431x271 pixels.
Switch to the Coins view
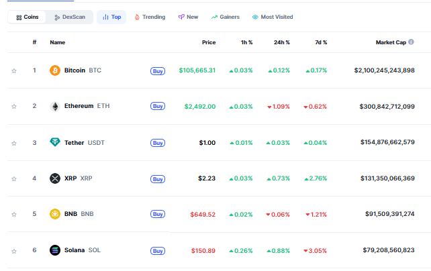pos(27,17)
